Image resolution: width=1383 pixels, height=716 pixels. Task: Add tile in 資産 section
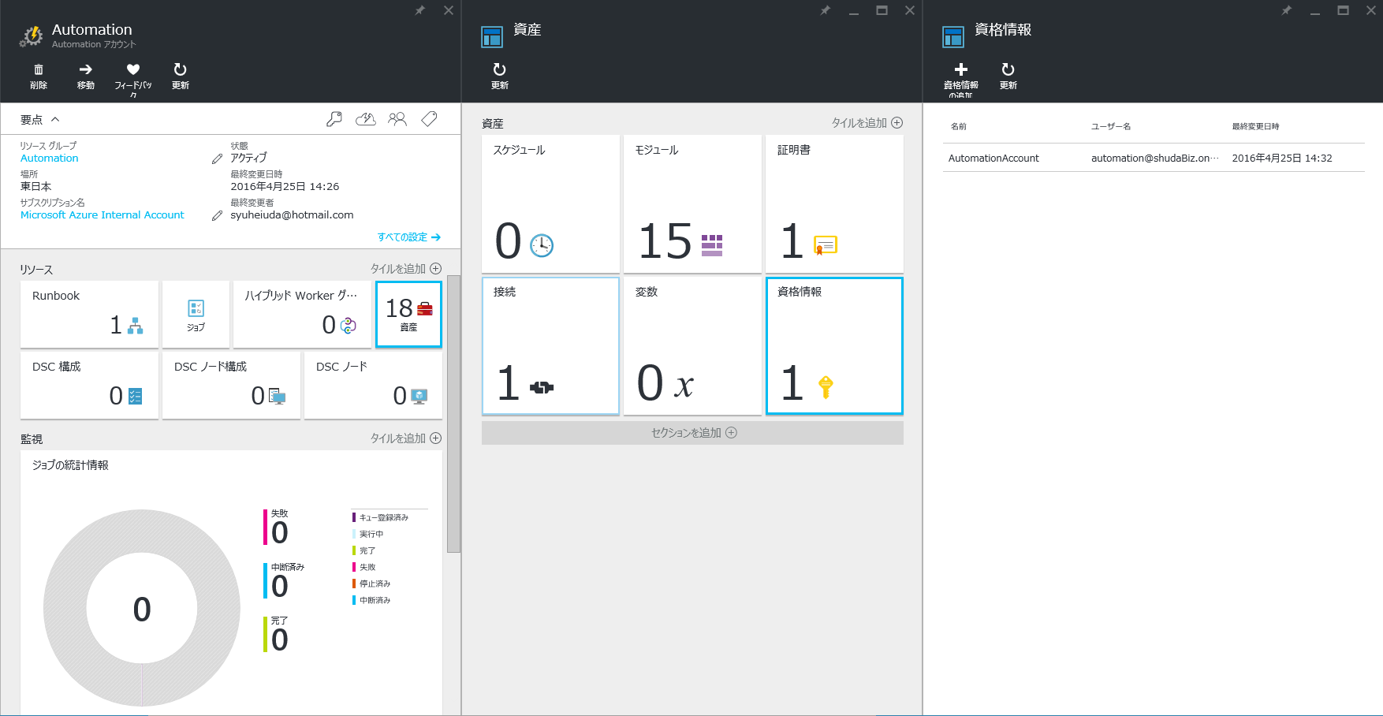(867, 123)
